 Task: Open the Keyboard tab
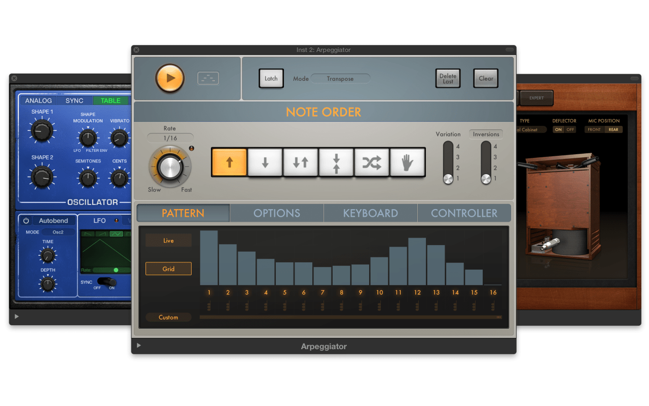click(370, 213)
